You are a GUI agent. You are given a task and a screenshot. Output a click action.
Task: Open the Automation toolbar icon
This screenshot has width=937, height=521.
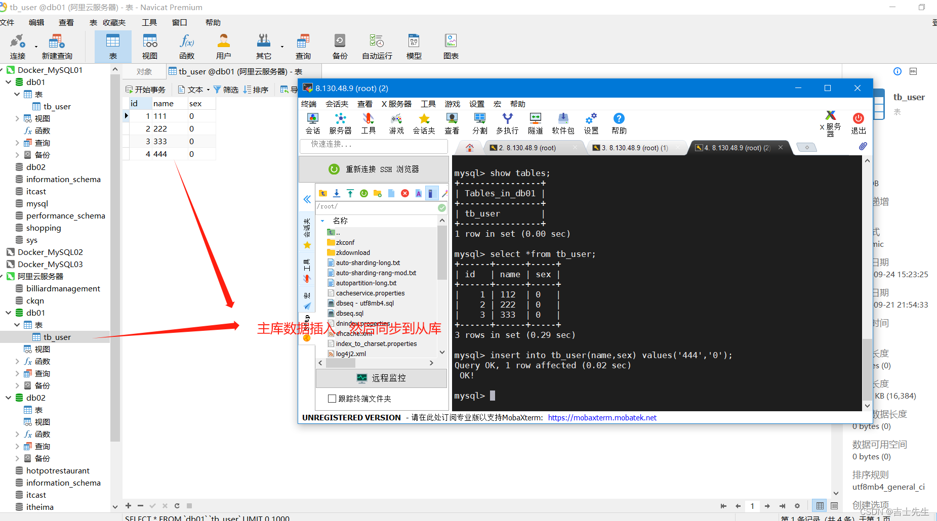(x=377, y=46)
